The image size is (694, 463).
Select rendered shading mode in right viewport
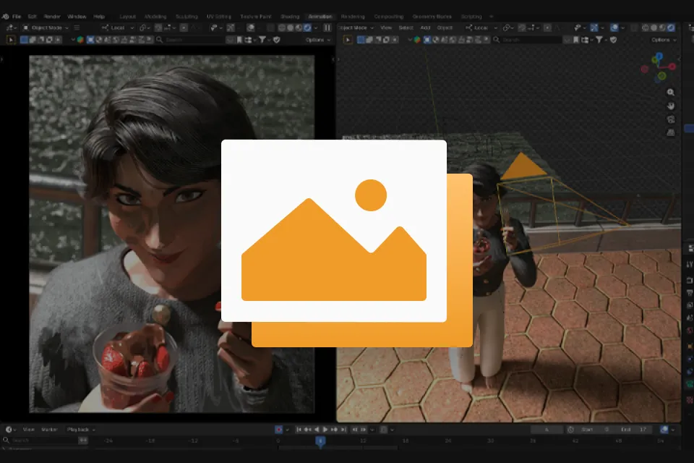671,27
